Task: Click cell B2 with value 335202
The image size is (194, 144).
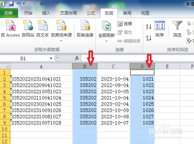Action: click(85, 79)
